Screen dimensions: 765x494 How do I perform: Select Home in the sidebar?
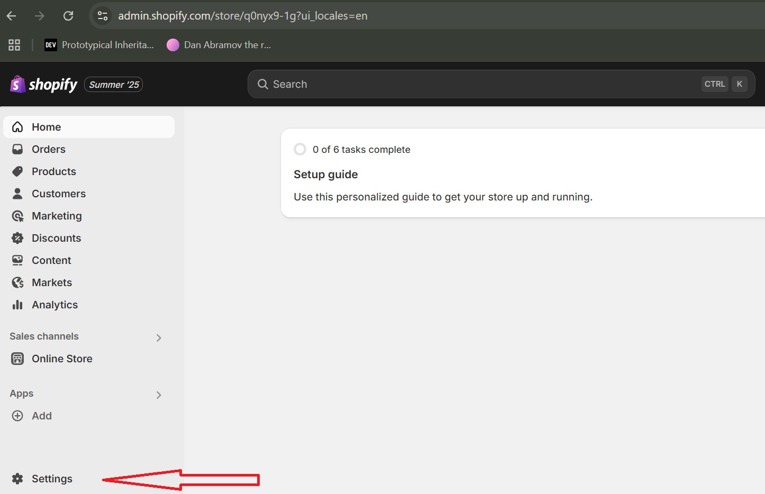pyautogui.click(x=47, y=127)
